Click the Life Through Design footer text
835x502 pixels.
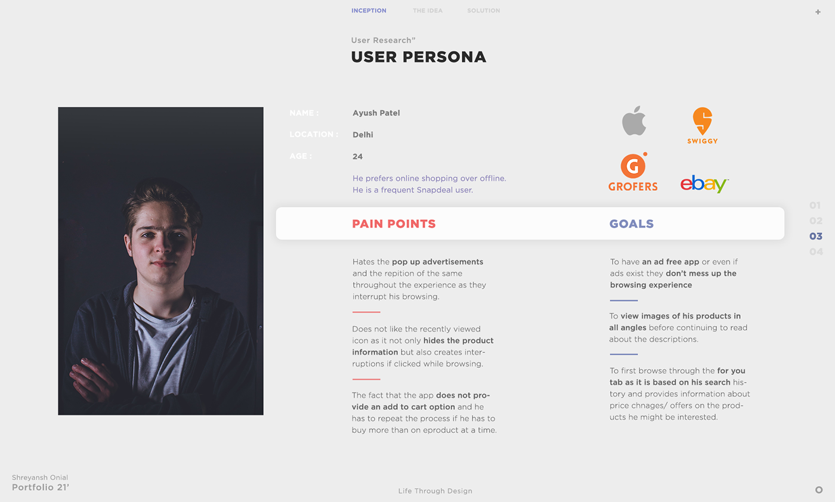click(435, 491)
